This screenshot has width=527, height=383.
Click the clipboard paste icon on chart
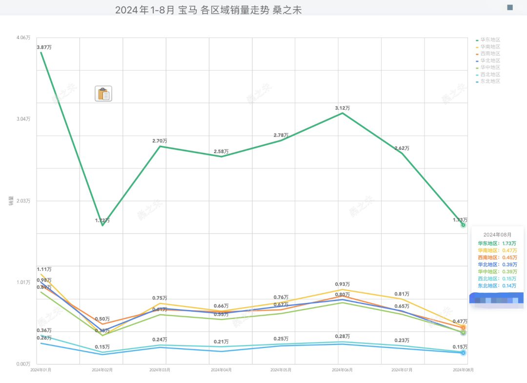coord(103,94)
